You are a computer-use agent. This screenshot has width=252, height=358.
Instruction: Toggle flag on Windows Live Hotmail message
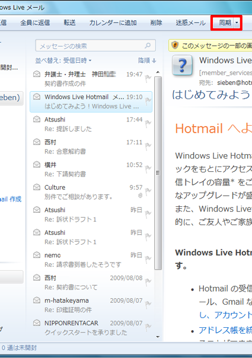tap(148, 101)
